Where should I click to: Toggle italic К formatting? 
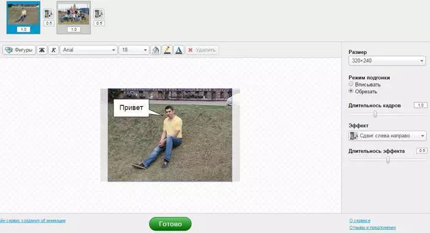pyautogui.click(x=53, y=50)
